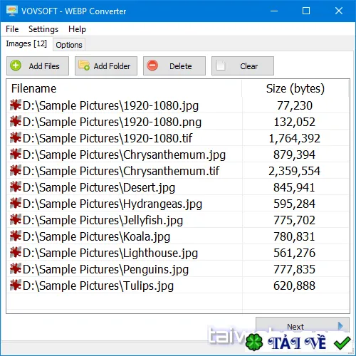356x356 pixels.
Task: Click file icon beside Tulips.jpg
Action: 16,286
